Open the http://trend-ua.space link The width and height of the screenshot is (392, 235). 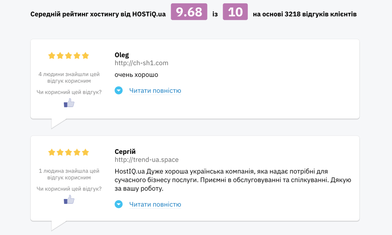(x=147, y=160)
